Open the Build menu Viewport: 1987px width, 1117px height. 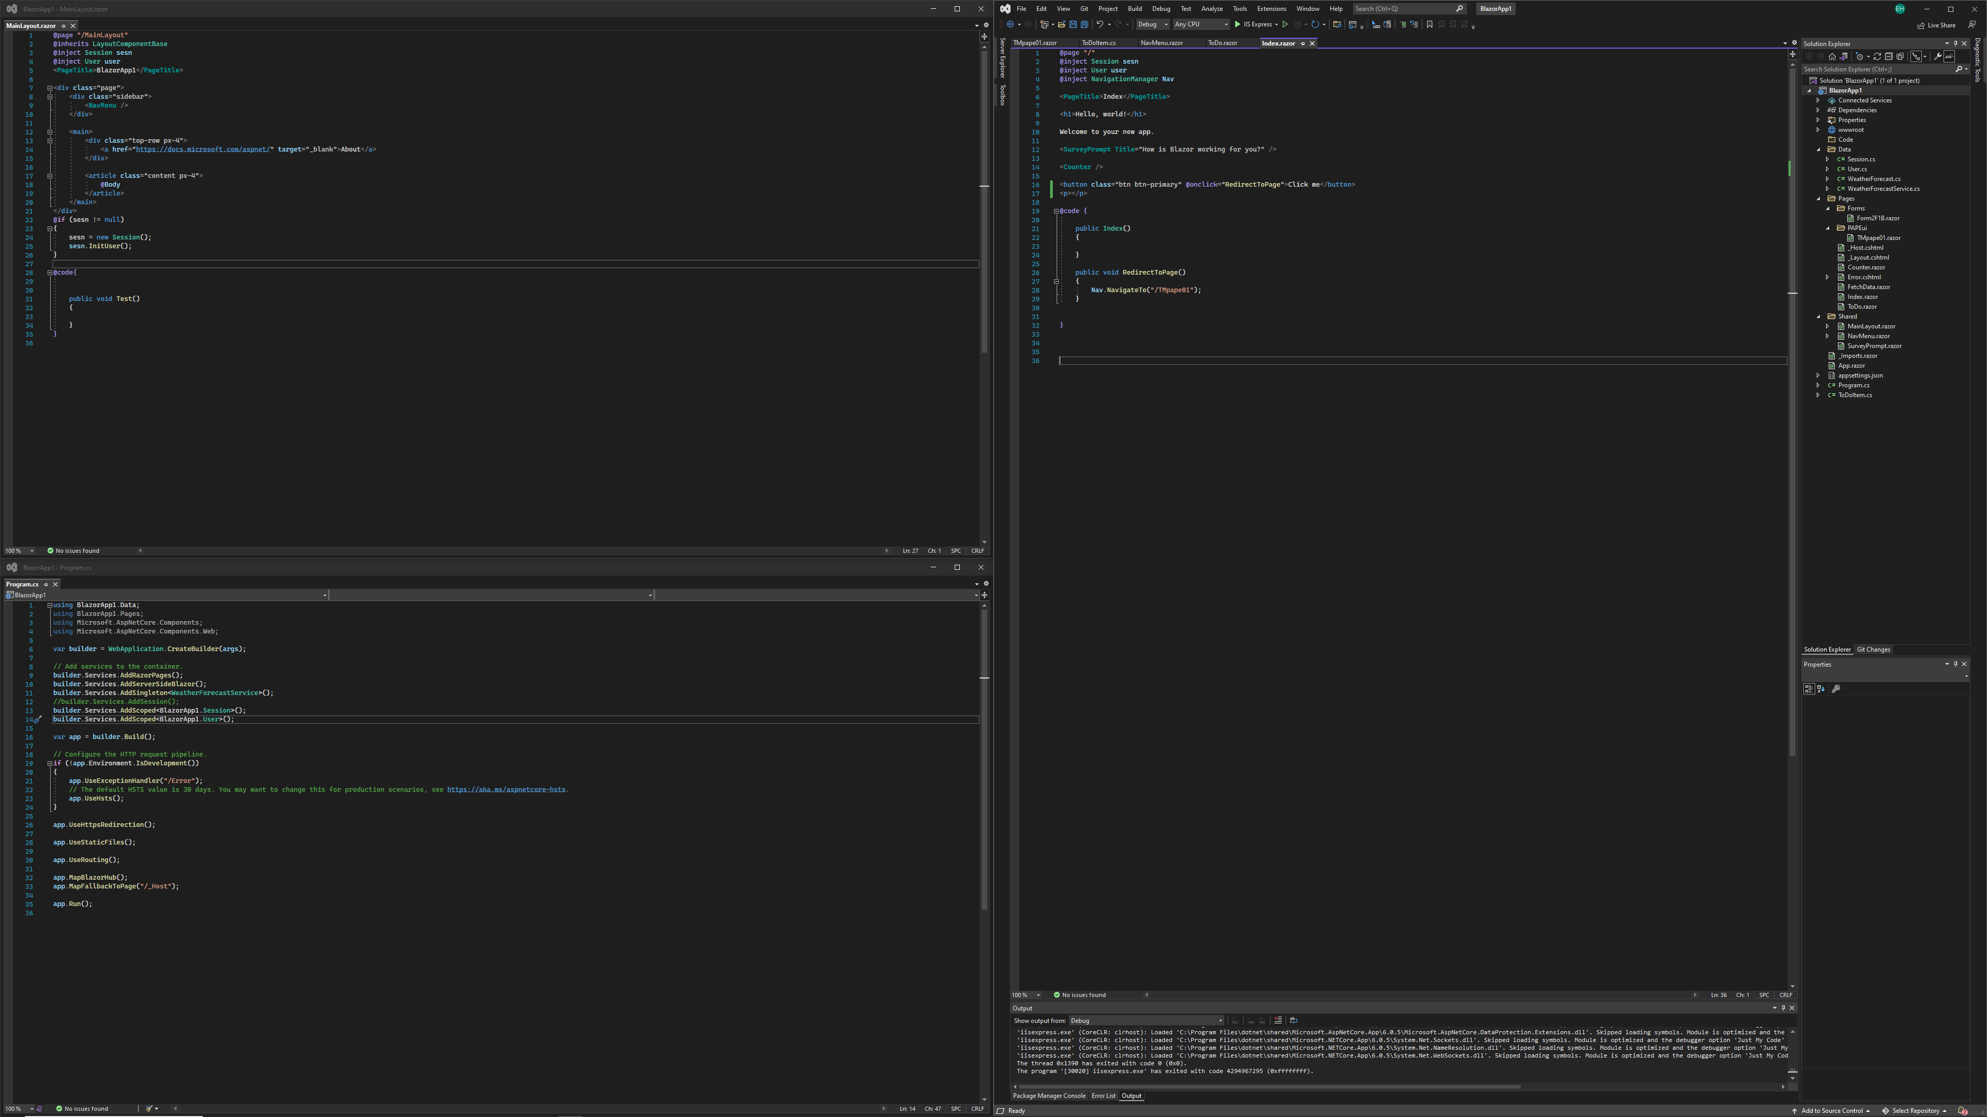click(1135, 9)
